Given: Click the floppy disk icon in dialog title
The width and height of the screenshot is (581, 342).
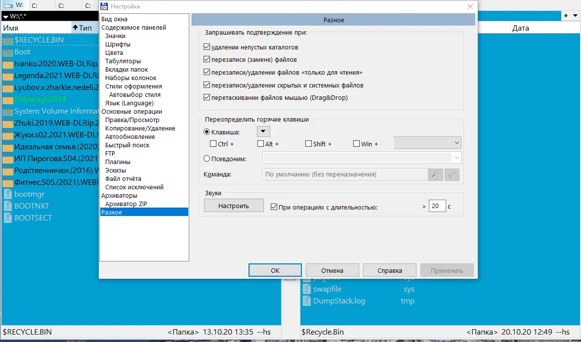Looking at the screenshot, I should [104, 6].
